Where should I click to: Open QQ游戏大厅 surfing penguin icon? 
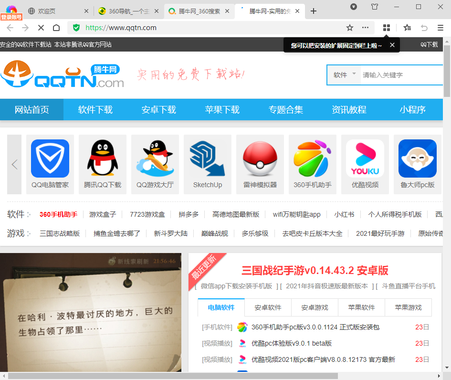155,158
